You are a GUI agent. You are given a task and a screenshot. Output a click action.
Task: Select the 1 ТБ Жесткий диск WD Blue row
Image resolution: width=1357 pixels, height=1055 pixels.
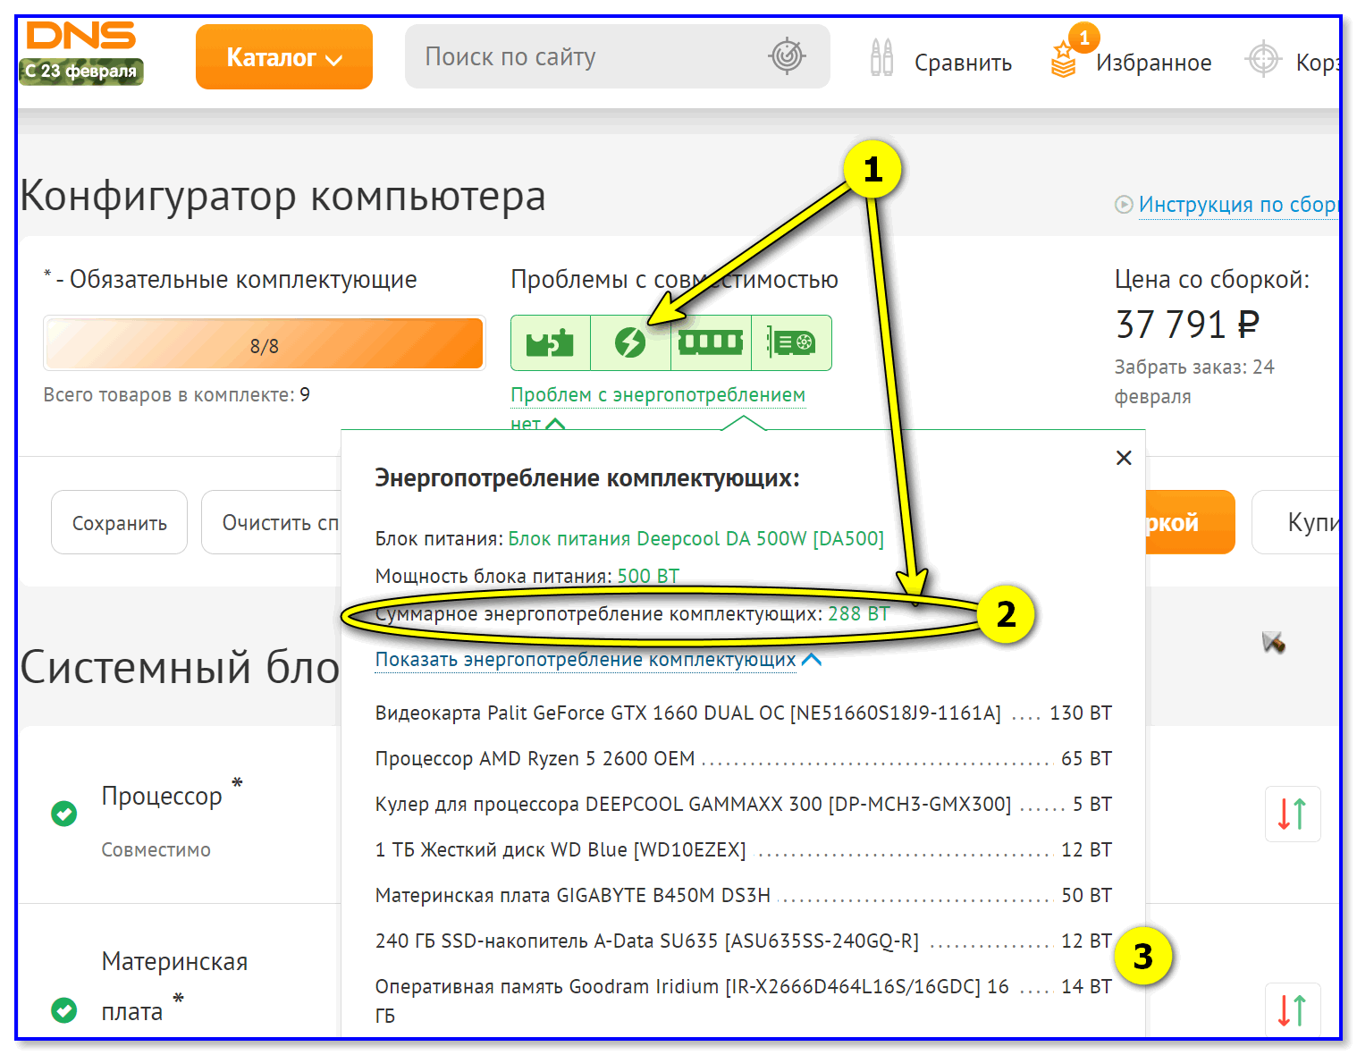pyautogui.click(x=743, y=849)
